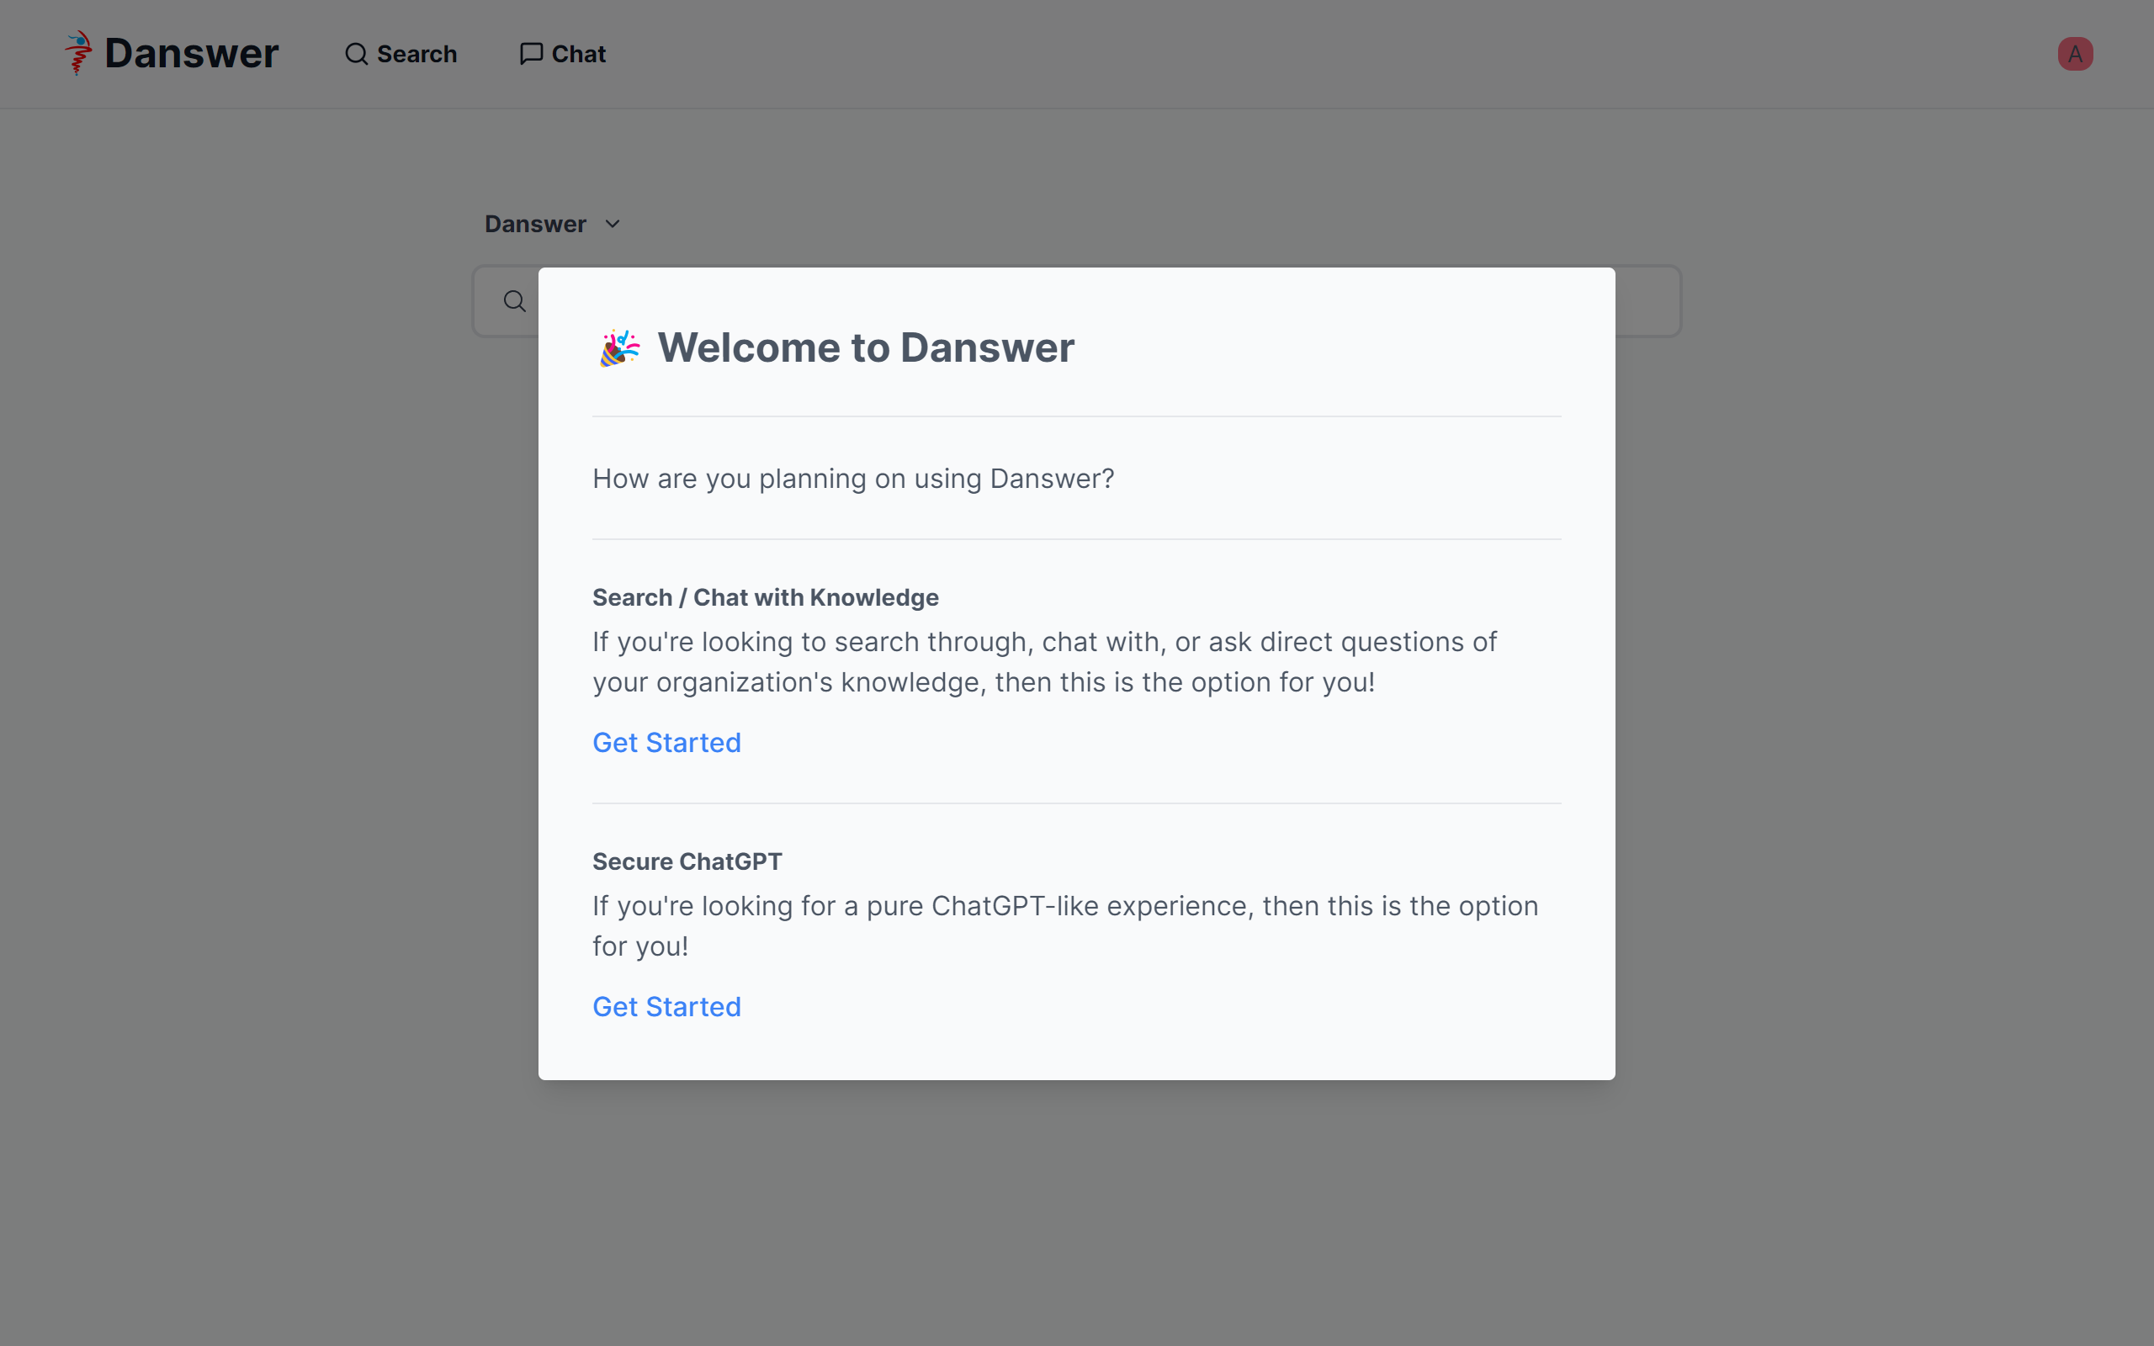This screenshot has height=1346, width=2154.
Task: Click the magnifier icon beside Search nav
Action: point(356,55)
